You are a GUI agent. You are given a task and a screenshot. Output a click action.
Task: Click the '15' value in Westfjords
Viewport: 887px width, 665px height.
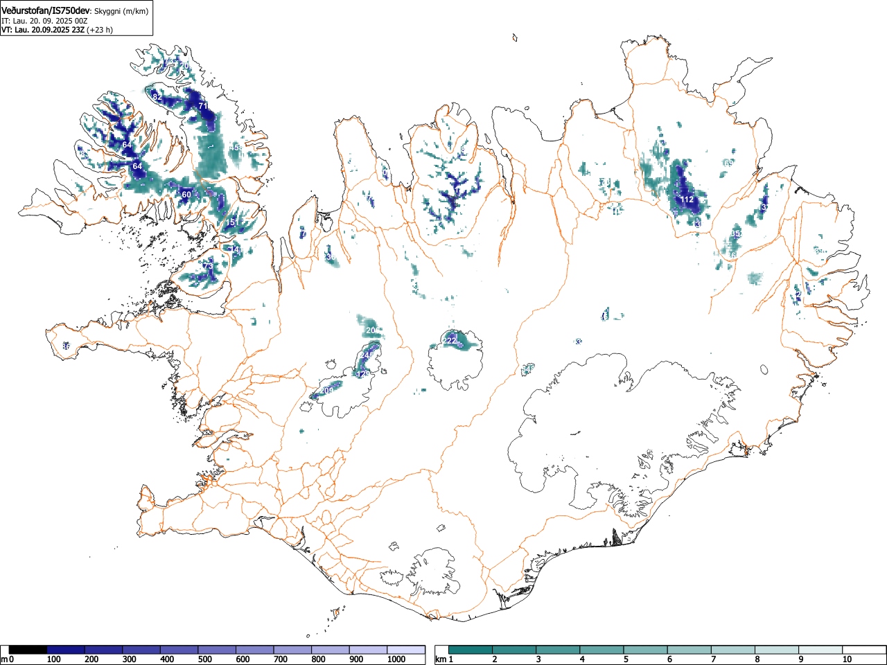click(231, 222)
